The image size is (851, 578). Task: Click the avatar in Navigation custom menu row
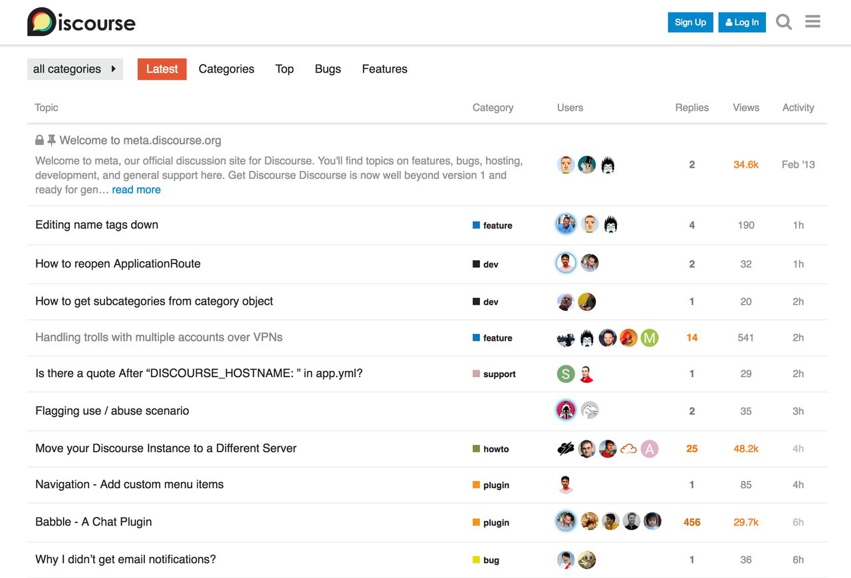(566, 485)
